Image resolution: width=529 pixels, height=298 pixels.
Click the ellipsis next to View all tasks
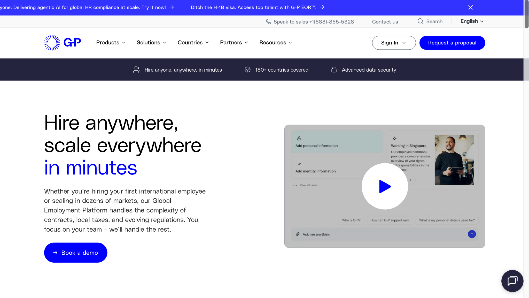click(x=295, y=185)
